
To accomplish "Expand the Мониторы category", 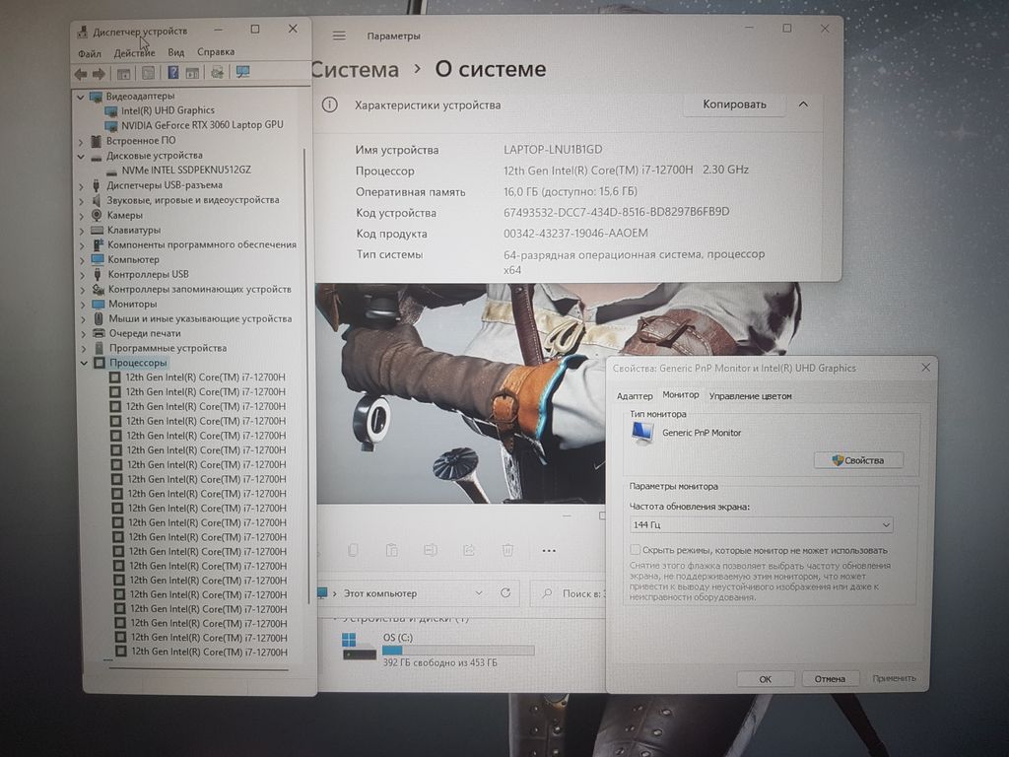I will pyautogui.click(x=82, y=305).
